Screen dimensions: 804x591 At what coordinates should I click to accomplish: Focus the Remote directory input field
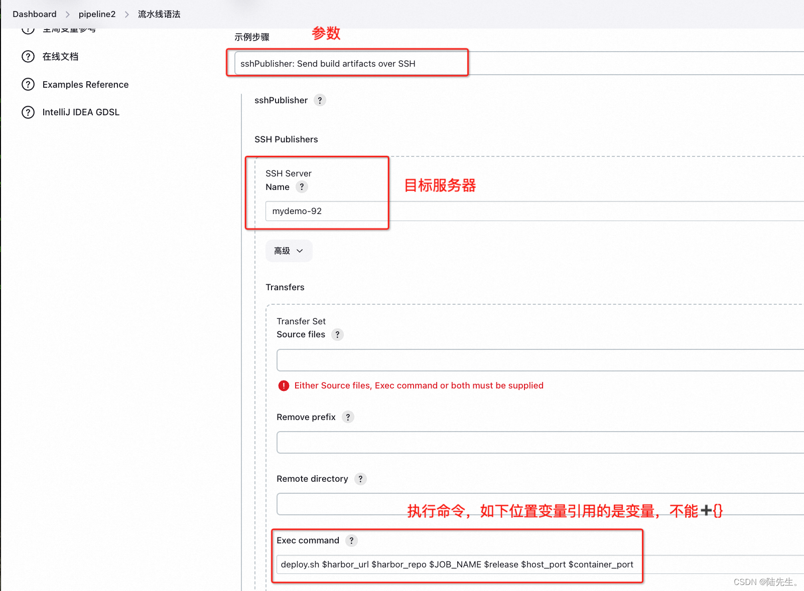tap(540, 504)
